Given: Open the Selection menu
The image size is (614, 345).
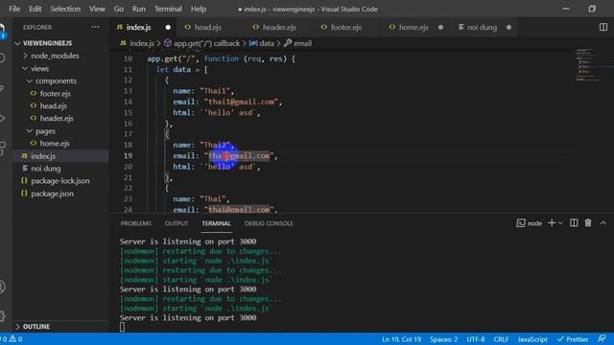Looking at the screenshot, I should (x=65, y=9).
